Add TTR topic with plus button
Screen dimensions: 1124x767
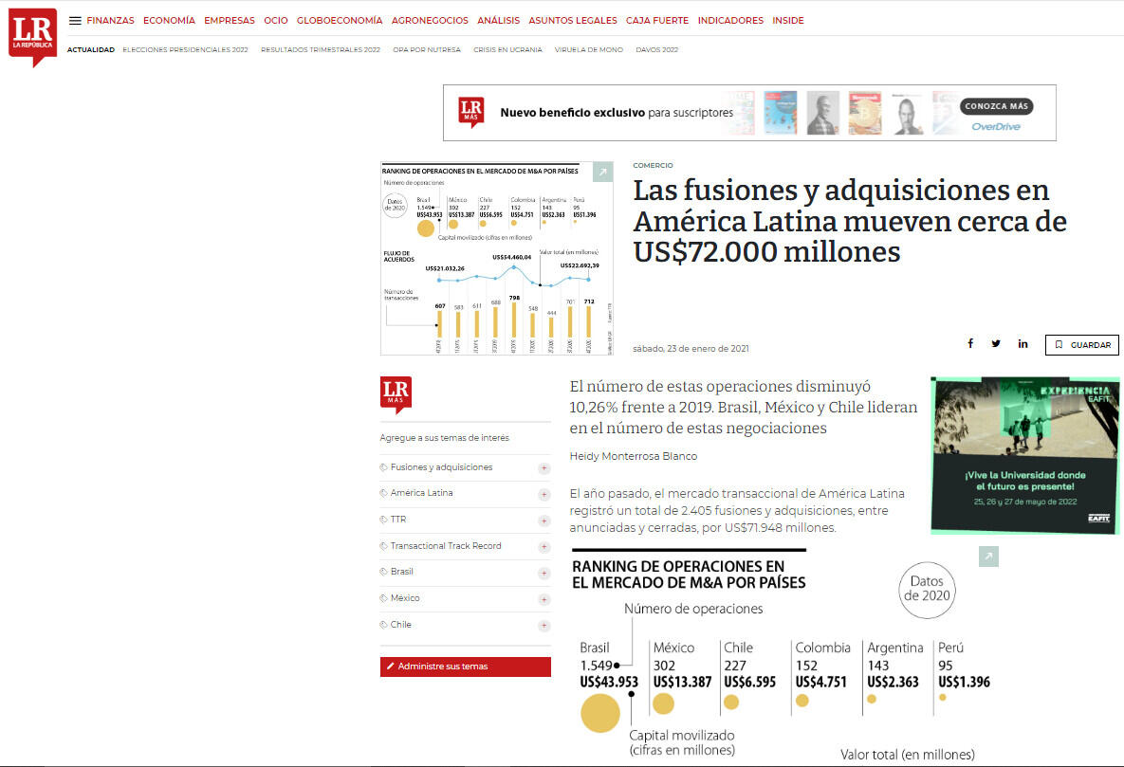544,520
